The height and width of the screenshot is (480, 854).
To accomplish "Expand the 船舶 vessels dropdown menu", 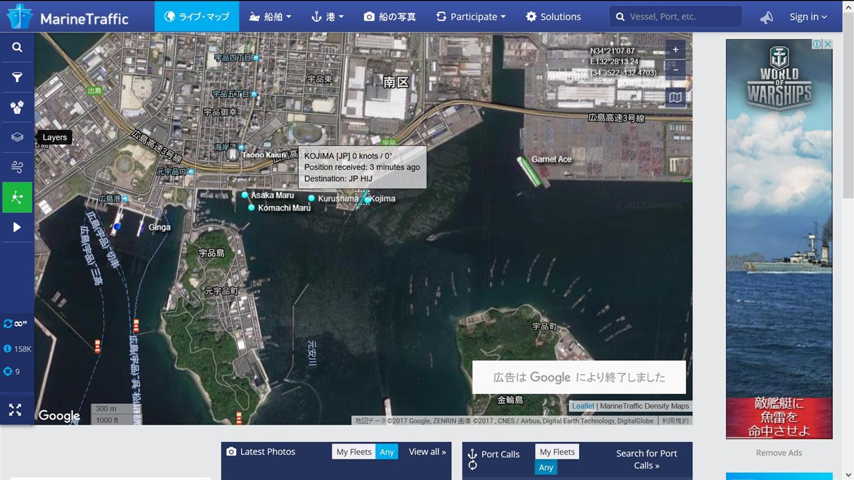I will (x=270, y=17).
